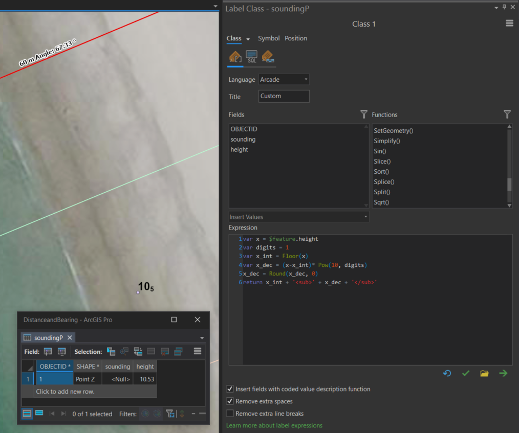Image resolution: width=519 pixels, height=433 pixels.
Task: Apply the label expression with green arrow
Action: [503, 373]
